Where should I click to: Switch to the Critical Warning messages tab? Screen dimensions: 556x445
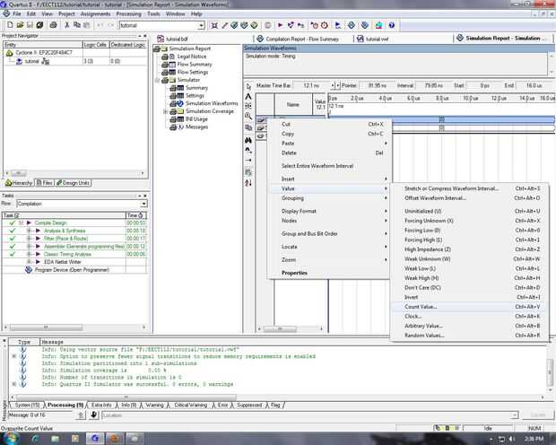point(190,405)
